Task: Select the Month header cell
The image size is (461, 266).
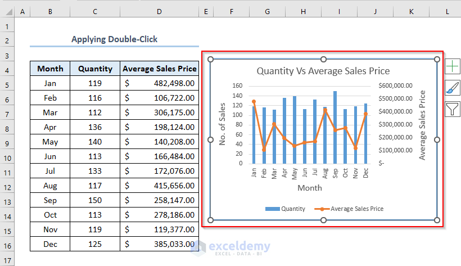Action: click(x=50, y=69)
